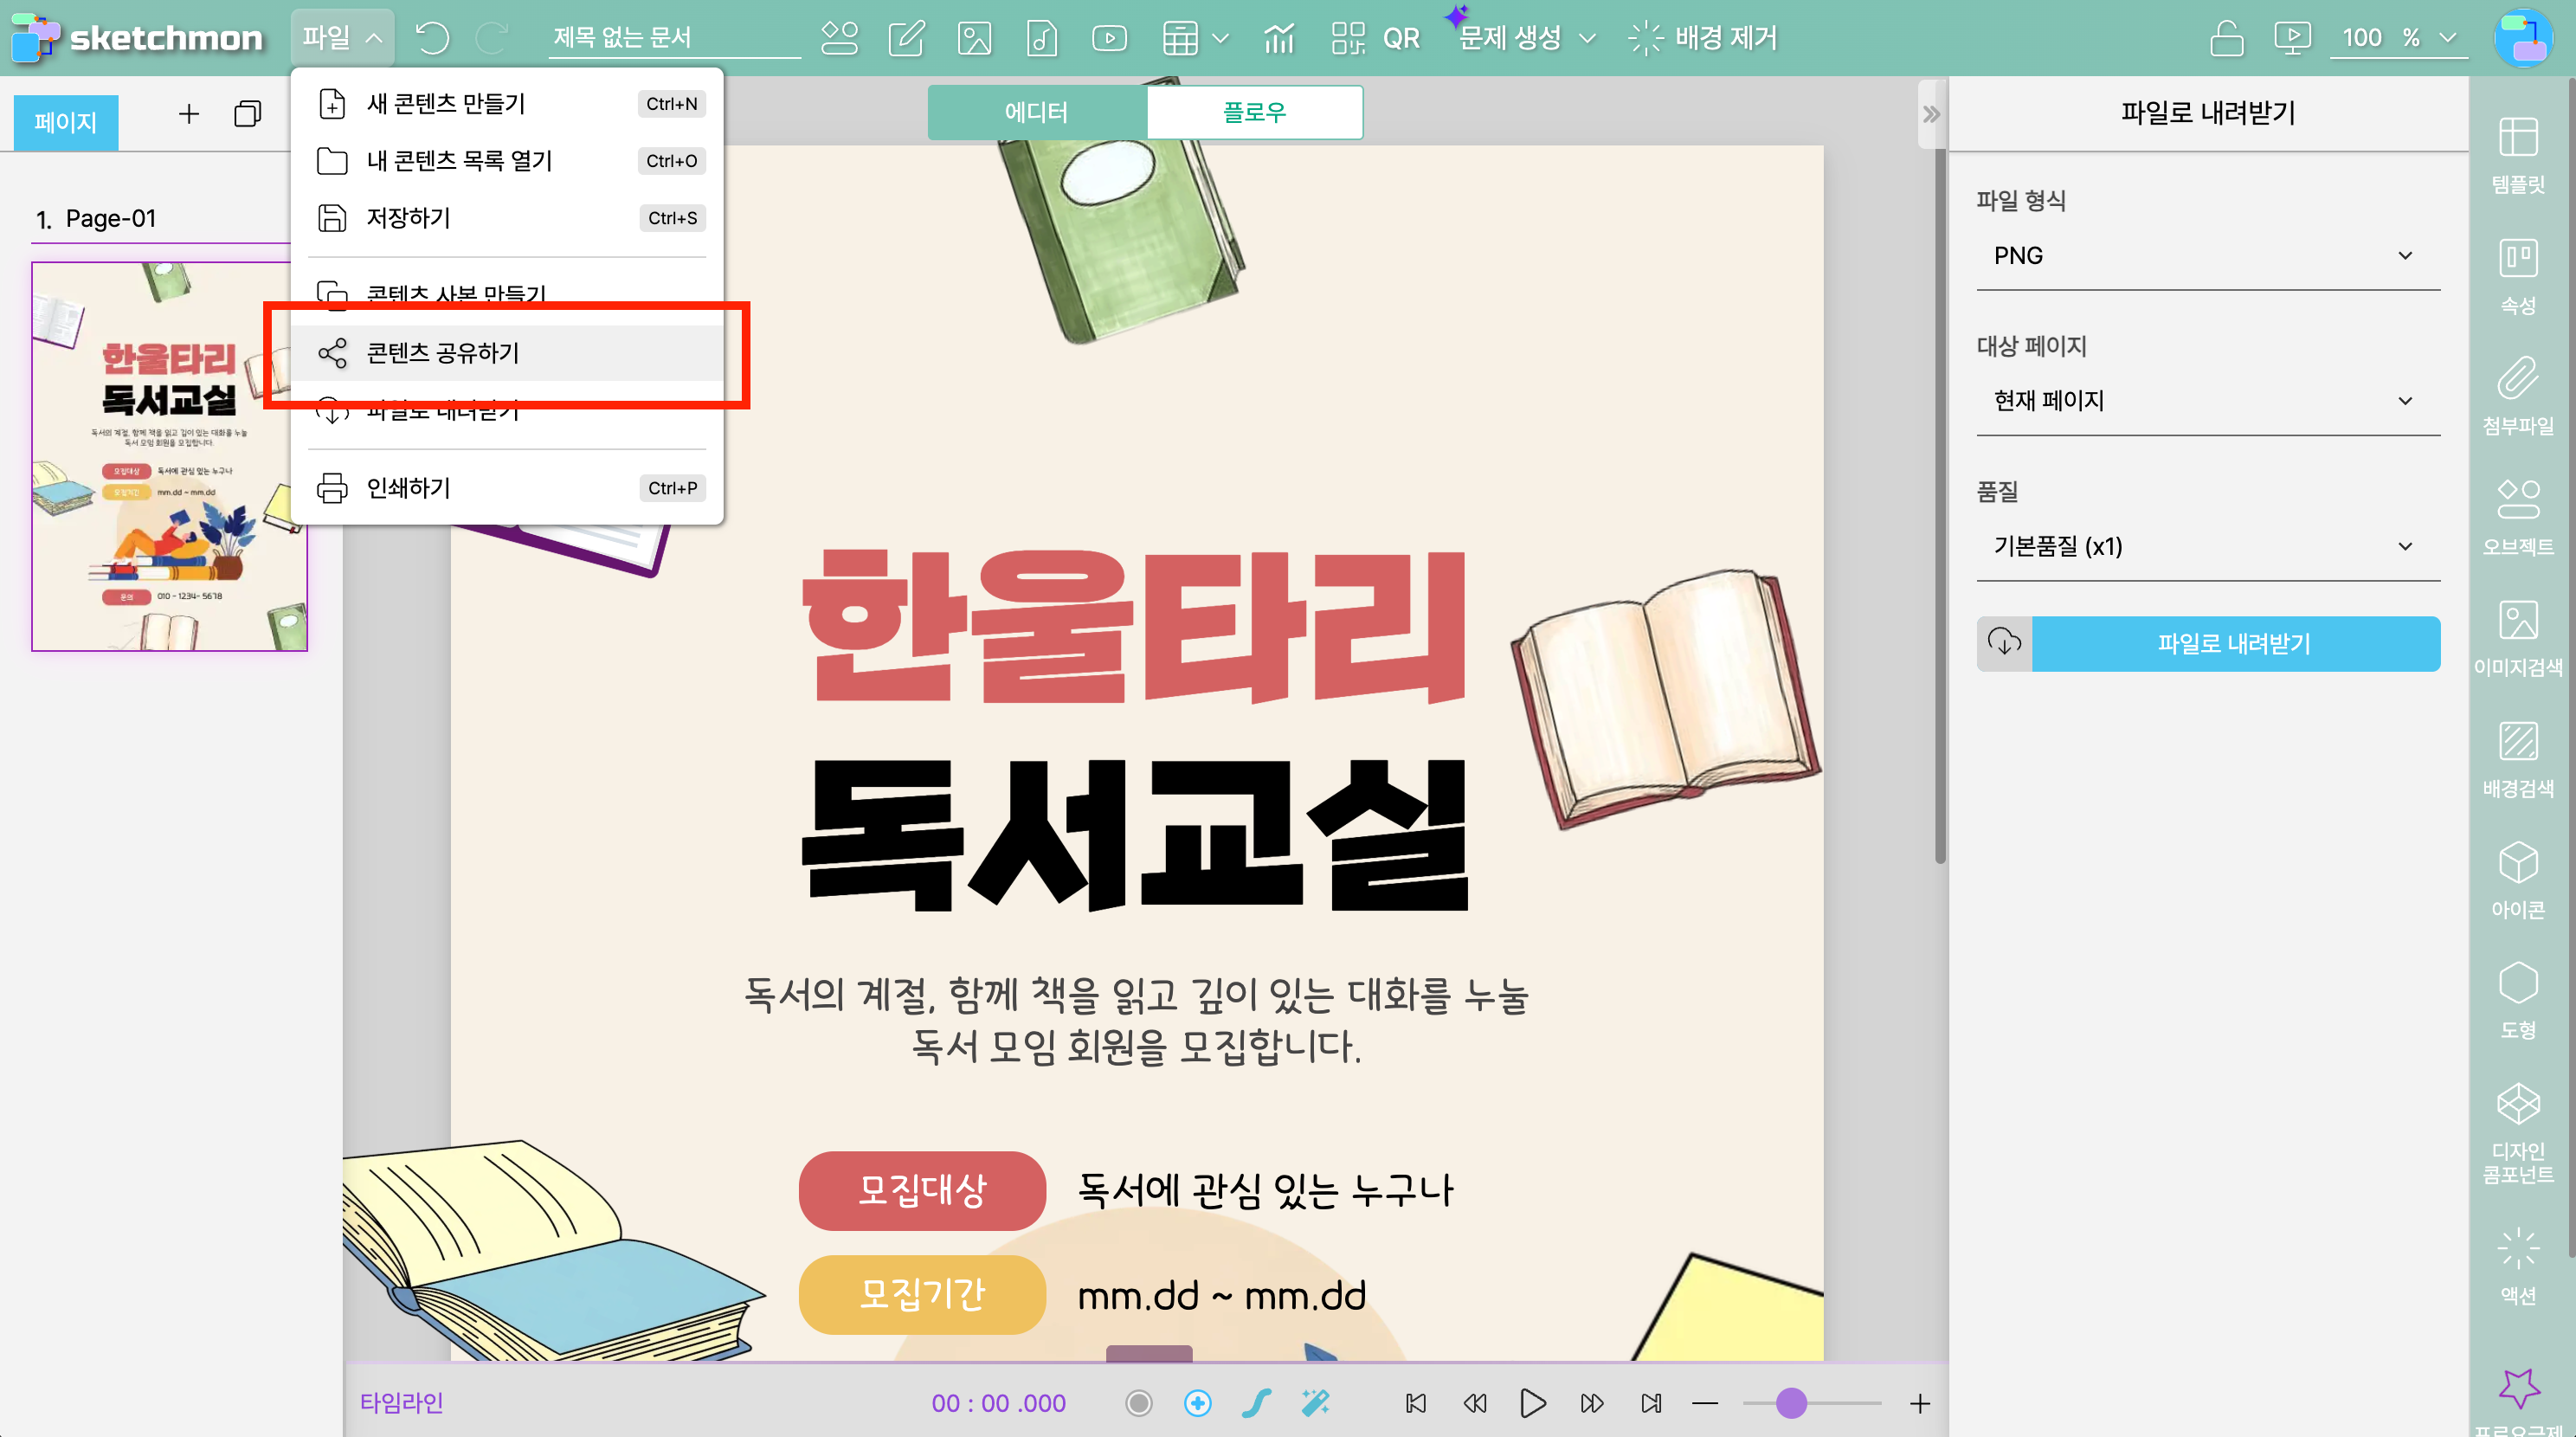Click the chart insert icon
The width and height of the screenshot is (2576, 1437).
point(1279,38)
